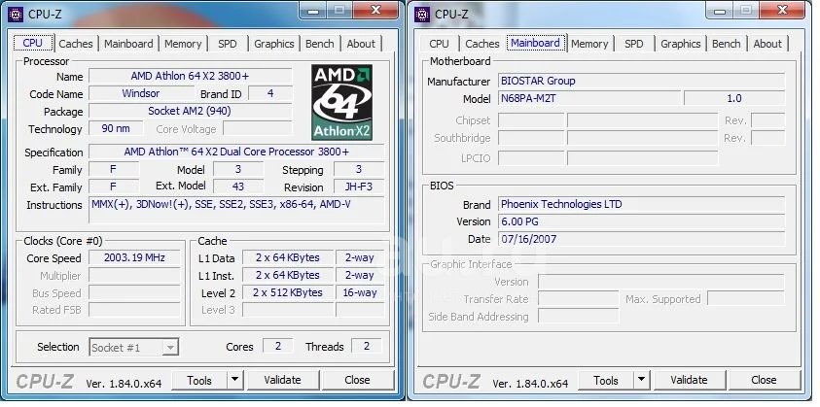This screenshot has width=820, height=407.
Task: Open Caches tab in left CPU-Z window
Action: point(76,44)
